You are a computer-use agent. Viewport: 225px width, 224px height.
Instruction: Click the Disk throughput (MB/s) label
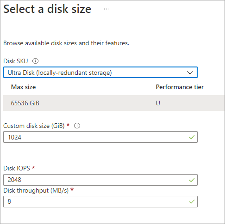(36, 191)
